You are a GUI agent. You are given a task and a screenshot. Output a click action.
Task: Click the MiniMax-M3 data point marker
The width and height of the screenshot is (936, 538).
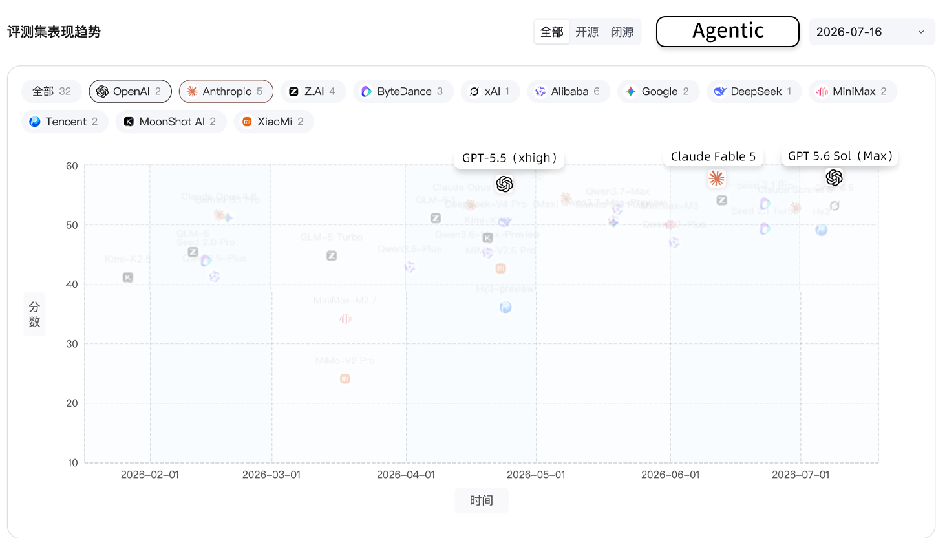click(670, 224)
